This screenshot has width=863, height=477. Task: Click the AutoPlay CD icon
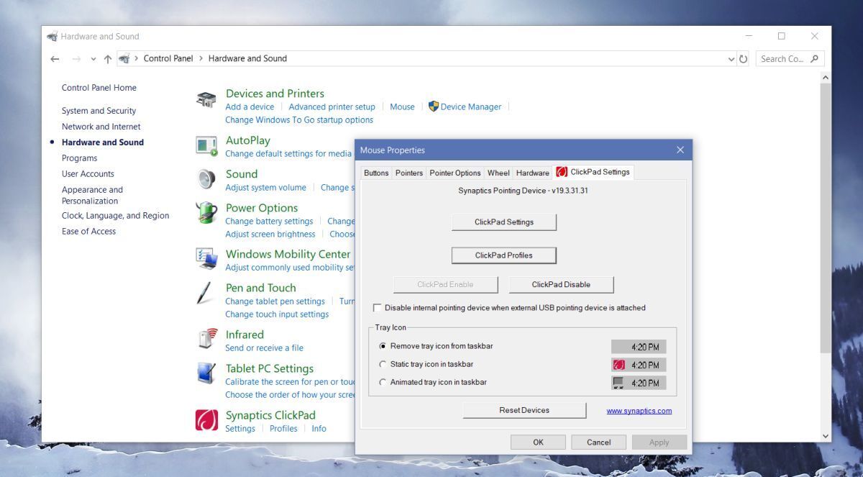pos(206,146)
